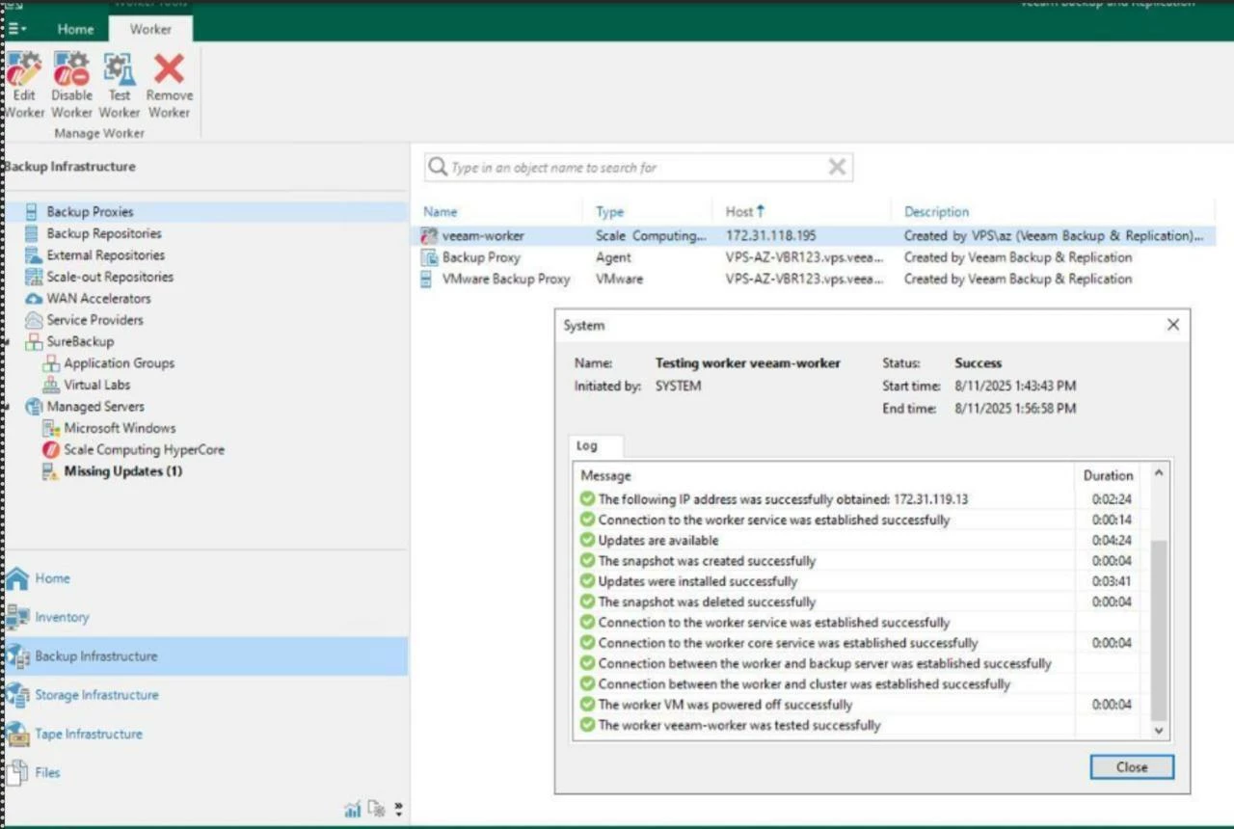Click the Scale Computing HyperCore icon
The width and height of the screenshot is (1234, 829).
[x=51, y=450]
